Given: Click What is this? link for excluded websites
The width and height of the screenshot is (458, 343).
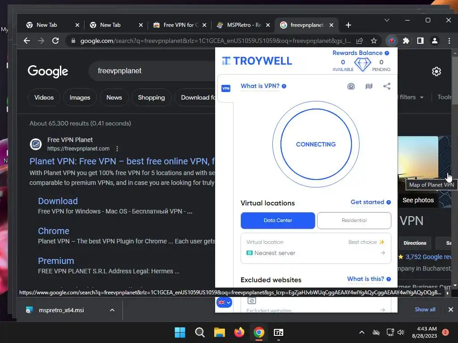Looking at the screenshot, I should (x=366, y=279).
